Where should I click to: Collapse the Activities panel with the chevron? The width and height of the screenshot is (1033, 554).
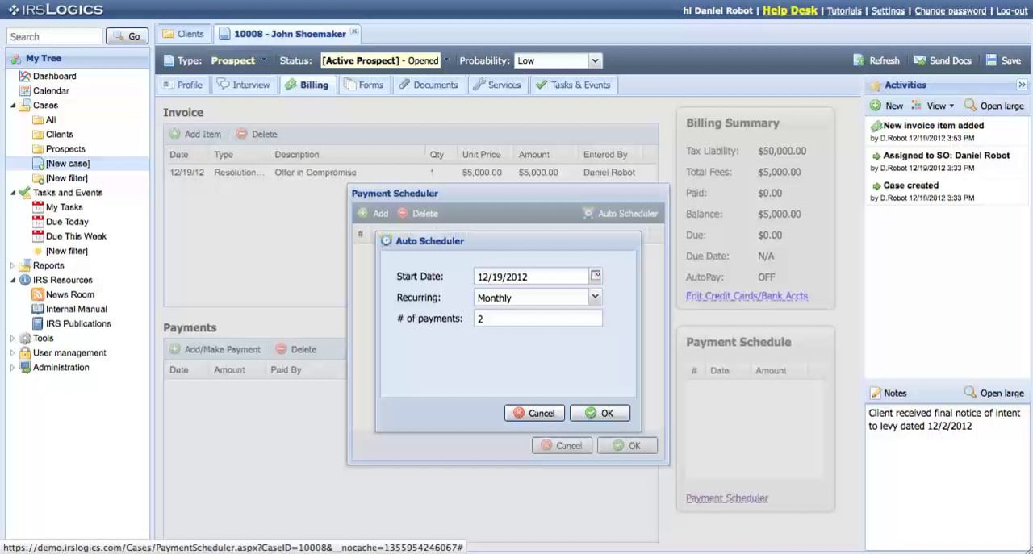tap(1022, 85)
